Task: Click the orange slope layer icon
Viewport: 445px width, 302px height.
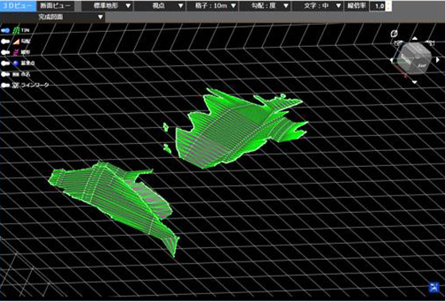Action: coord(17,41)
